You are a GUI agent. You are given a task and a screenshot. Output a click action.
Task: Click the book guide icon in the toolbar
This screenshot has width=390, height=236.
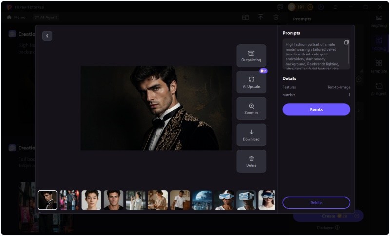click(246, 17)
